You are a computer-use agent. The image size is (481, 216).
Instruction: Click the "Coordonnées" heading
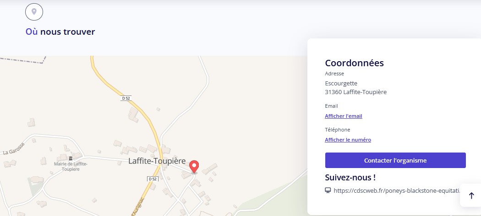coord(354,63)
